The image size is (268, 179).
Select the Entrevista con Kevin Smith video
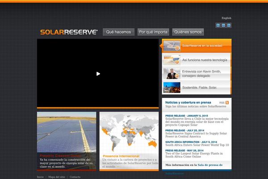pyautogui.click(x=197, y=74)
